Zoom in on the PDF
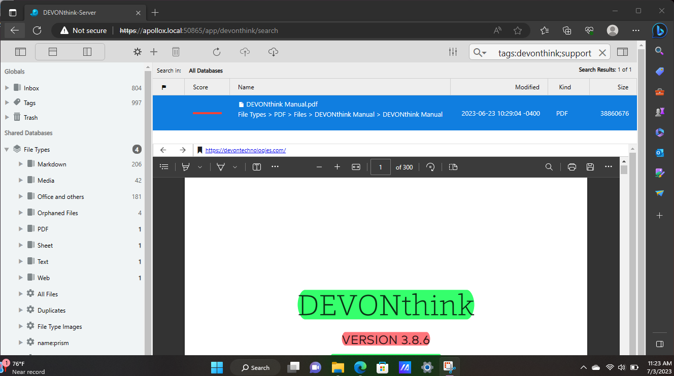This screenshot has height=376, width=674. coord(337,167)
